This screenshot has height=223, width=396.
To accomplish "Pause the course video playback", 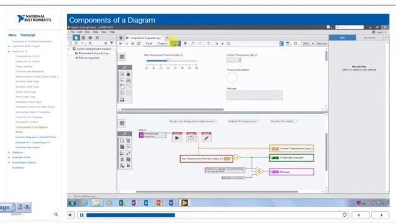I will 82,215.
